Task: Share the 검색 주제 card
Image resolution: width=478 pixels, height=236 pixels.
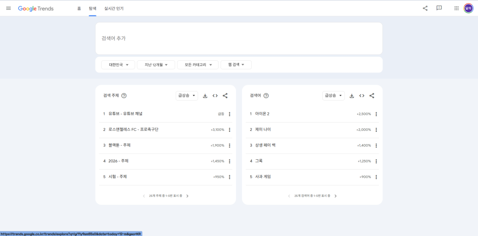Action: [x=225, y=96]
